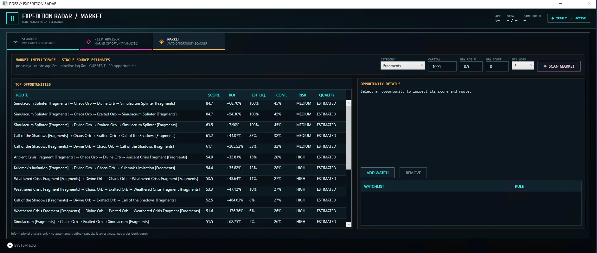
Task: Click the pause-bars Expedition Radar logo icon
Action: pos(12,18)
